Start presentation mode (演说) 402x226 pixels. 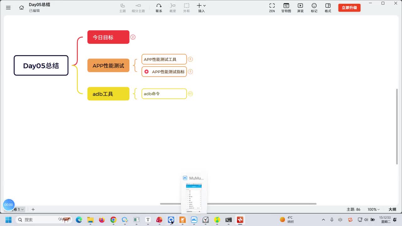coord(300,8)
